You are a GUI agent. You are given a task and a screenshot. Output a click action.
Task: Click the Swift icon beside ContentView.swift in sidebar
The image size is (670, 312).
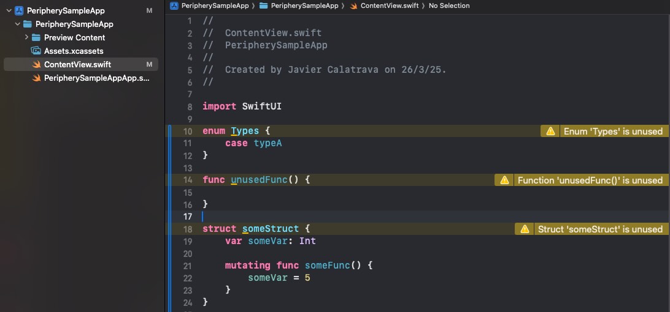[x=36, y=64]
